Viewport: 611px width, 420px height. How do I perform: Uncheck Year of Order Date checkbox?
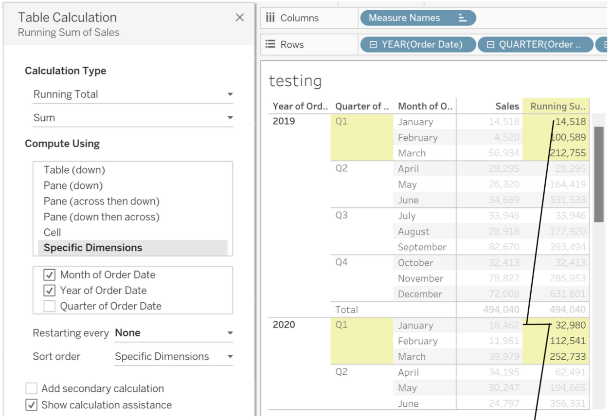[49, 291]
